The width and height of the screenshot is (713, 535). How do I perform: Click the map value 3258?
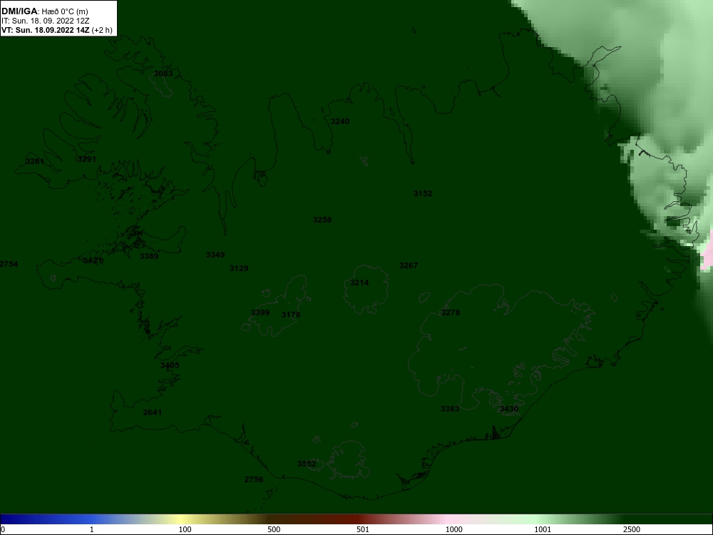(x=322, y=220)
